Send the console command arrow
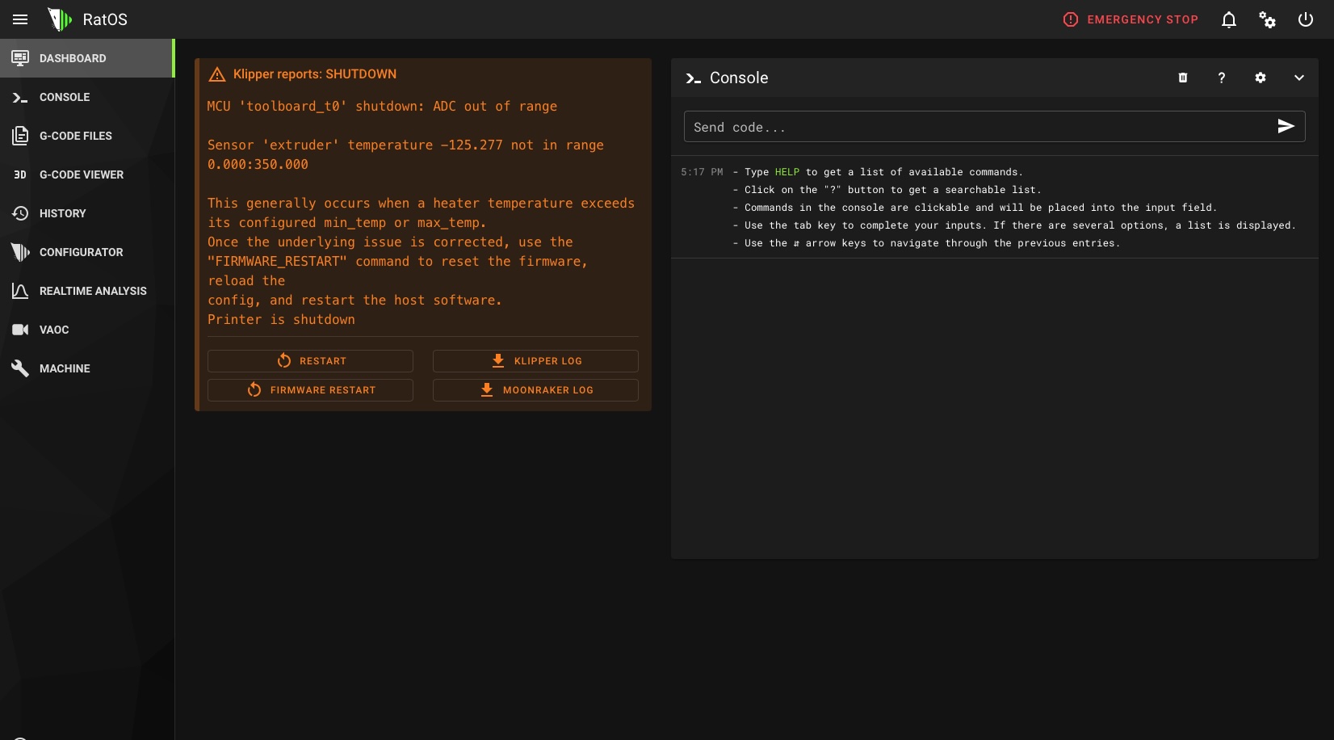 1286,126
